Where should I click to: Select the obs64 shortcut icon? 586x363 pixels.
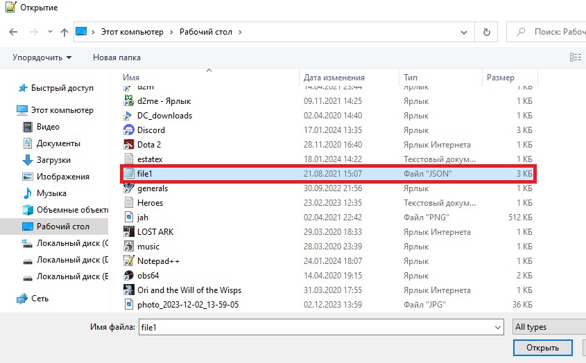(x=128, y=276)
